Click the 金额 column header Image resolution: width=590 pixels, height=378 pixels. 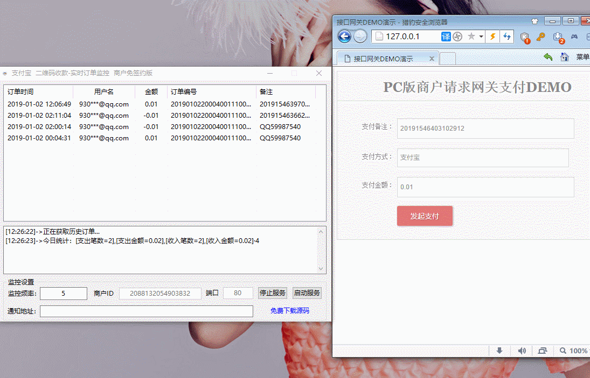(x=151, y=91)
